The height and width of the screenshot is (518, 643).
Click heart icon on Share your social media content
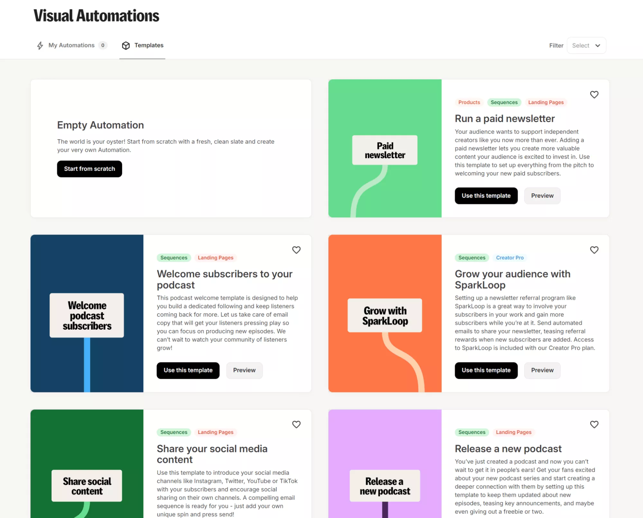(x=296, y=425)
